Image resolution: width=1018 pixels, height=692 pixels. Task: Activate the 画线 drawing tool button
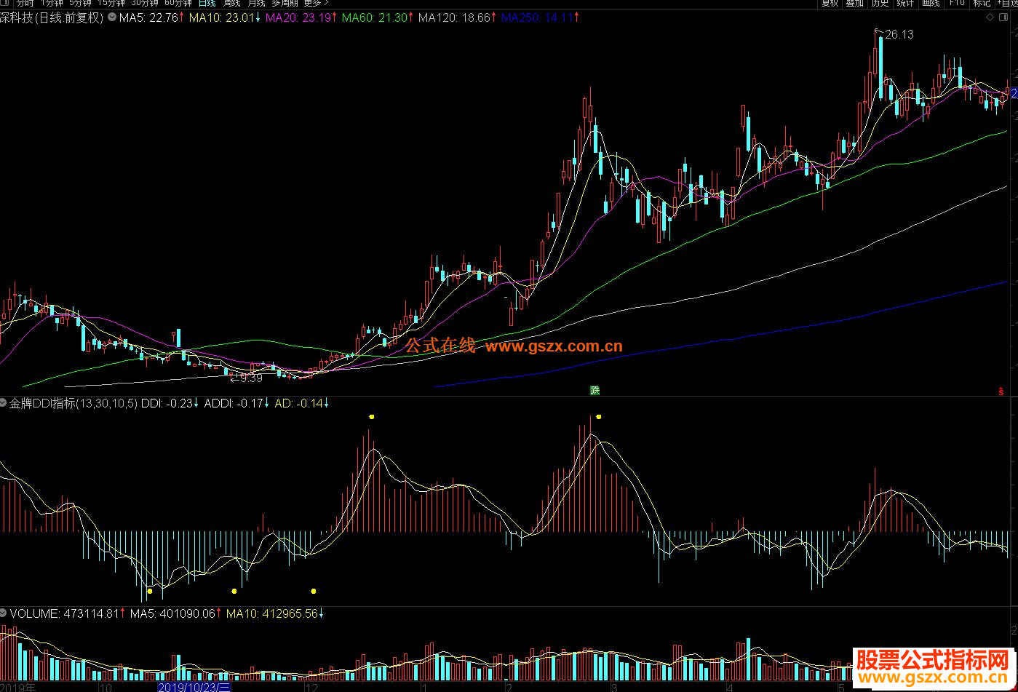[x=931, y=3]
